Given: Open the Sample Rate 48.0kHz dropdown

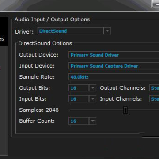Looking at the screenshot, I should [x=114, y=77].
